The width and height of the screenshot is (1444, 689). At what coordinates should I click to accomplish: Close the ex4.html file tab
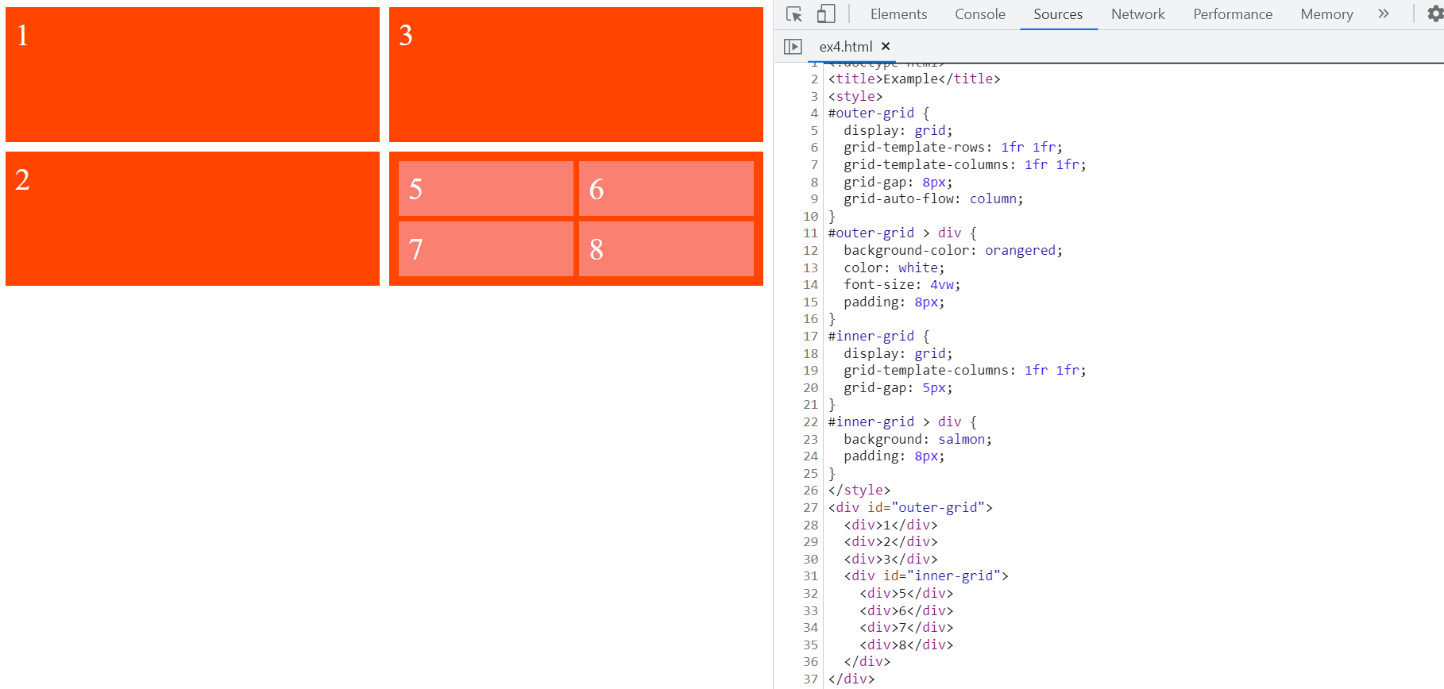(x=886, y=47)
